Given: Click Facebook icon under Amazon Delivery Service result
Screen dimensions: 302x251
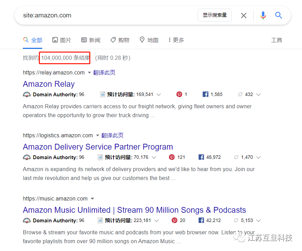Looking at the screenshot, I should point(201,157).
